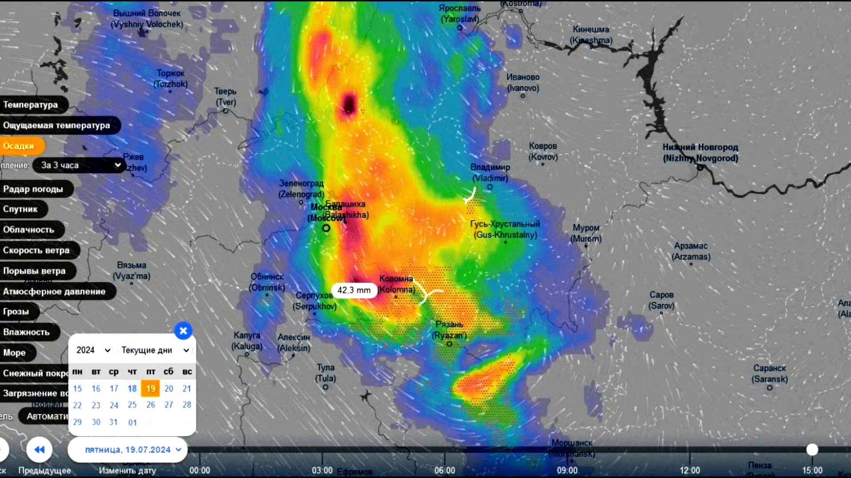This screenshot has height=478, width=851.
Task: Close the calendar popup with X
Action: point(183,331)
